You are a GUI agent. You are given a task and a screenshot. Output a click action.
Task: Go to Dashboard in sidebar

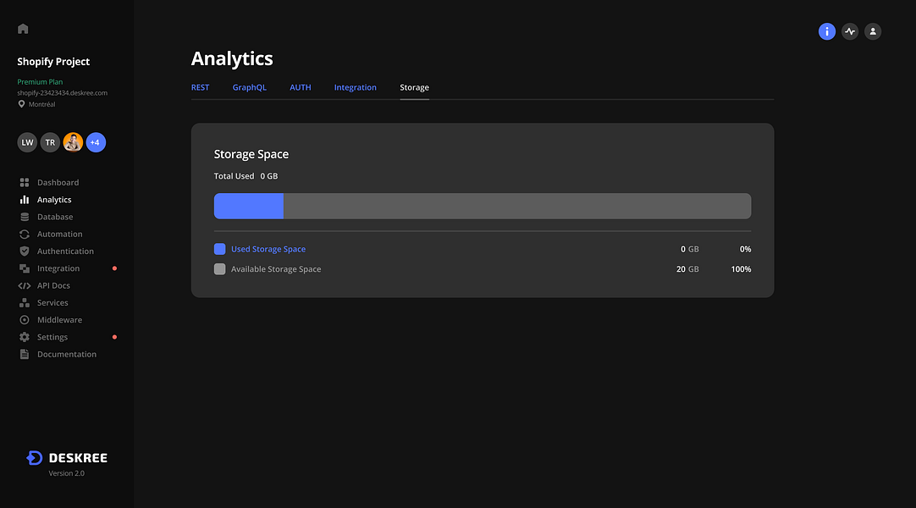click(58, 183)
